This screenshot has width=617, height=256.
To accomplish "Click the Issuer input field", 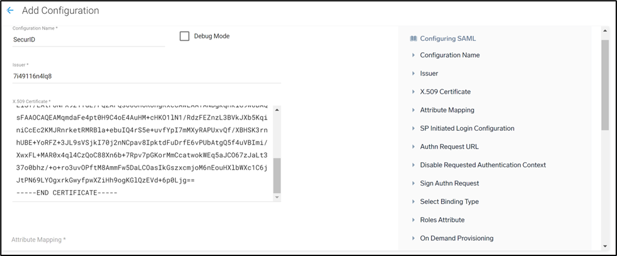I will 146,76.
